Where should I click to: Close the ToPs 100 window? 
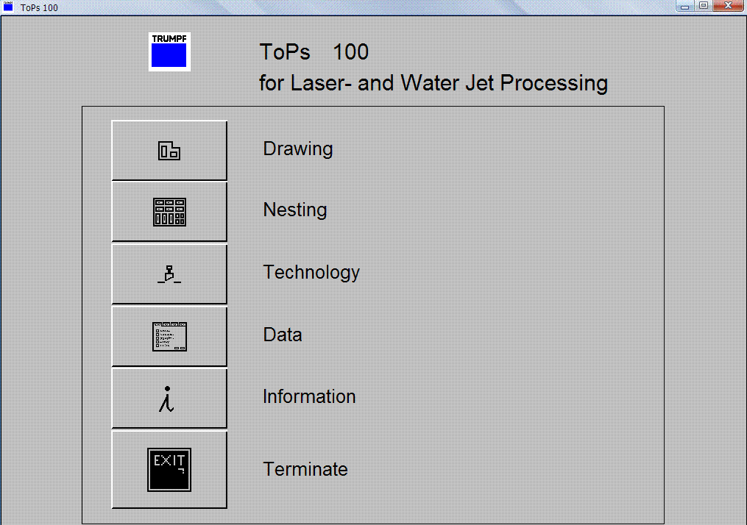[x=729, y=6]
